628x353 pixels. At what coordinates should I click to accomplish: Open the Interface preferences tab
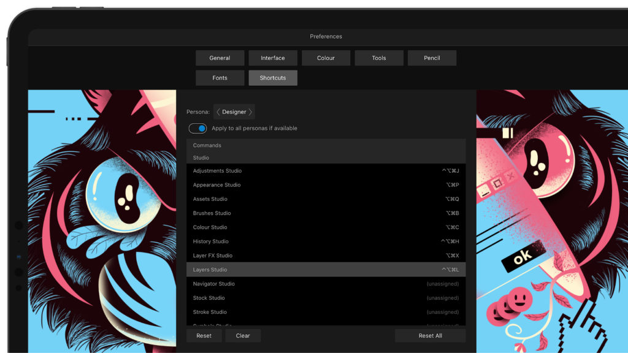[x=272, y=58]
